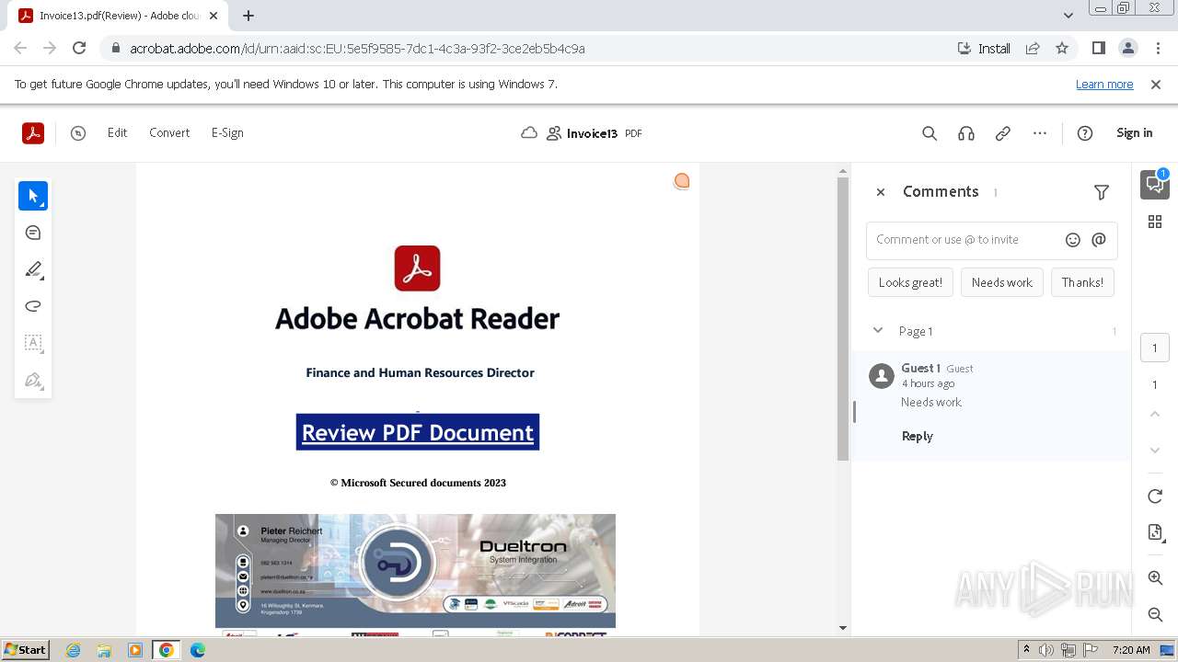The image size is (1178, 662).
Task: Open the document page display settings icon
Action: coord(1155,532)
